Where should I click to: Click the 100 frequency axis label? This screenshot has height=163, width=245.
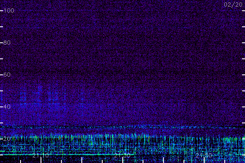pyautogui.click(x=9, y=11)
